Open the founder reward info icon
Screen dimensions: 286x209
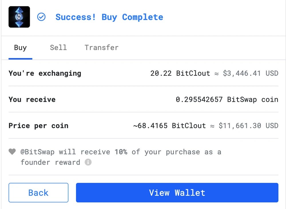(88, 163)
